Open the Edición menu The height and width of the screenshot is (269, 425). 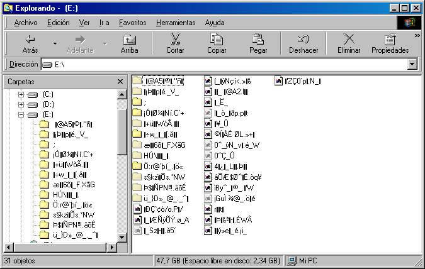pyautogui.click(x=59, y=23)
